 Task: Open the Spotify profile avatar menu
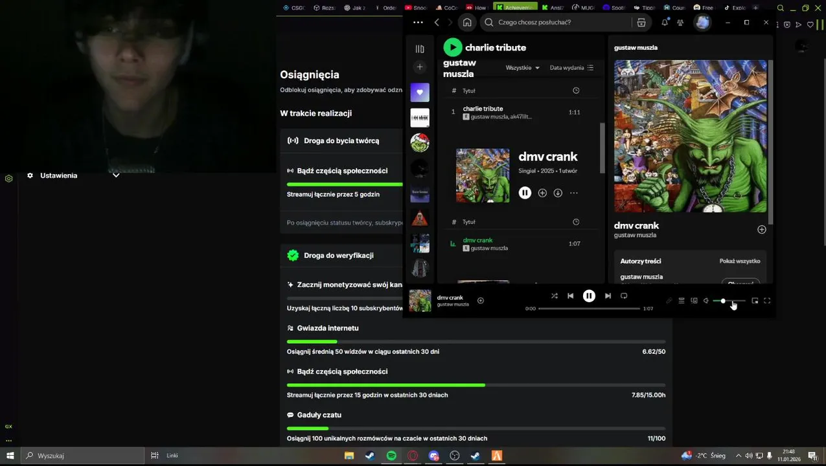point(702,22)
